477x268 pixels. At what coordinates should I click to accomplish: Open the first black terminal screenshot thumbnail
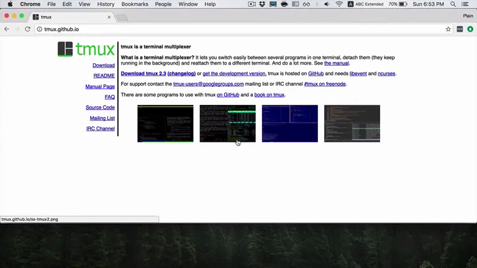(x=165, y=123)
